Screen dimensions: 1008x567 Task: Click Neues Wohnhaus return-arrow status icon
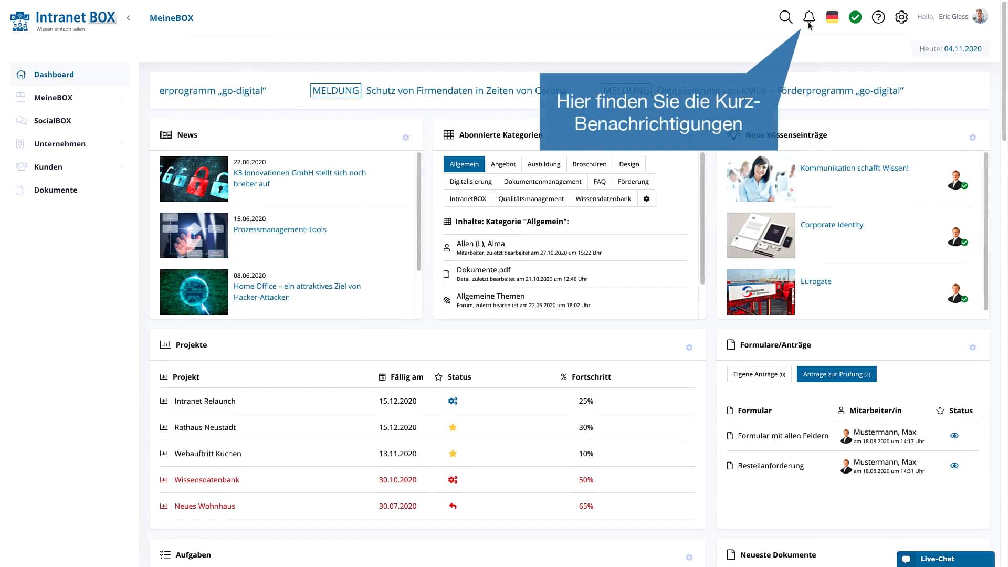(x=453, y=506)
